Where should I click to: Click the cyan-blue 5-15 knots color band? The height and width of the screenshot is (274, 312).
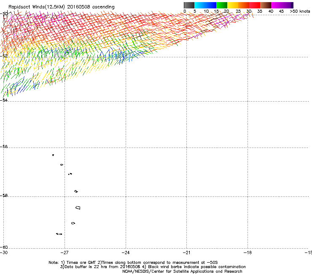205,5
